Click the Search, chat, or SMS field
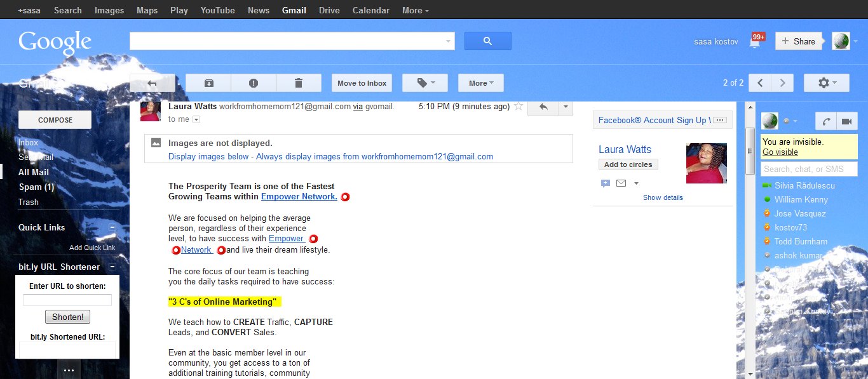 click(x=809, y=169)
